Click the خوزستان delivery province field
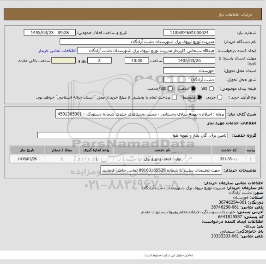This screenshot has width=266, height=264. click(189, 70)
